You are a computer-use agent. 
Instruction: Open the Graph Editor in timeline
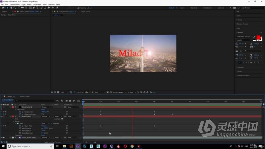click(79, 101)
